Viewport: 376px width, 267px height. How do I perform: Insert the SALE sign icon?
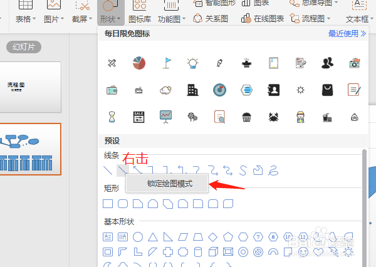(x=139, y=117)
